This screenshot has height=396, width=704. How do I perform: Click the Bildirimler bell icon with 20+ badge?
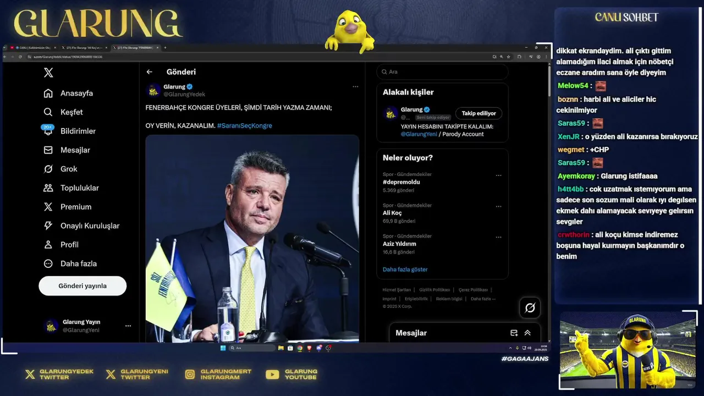[x=48, y=131]
